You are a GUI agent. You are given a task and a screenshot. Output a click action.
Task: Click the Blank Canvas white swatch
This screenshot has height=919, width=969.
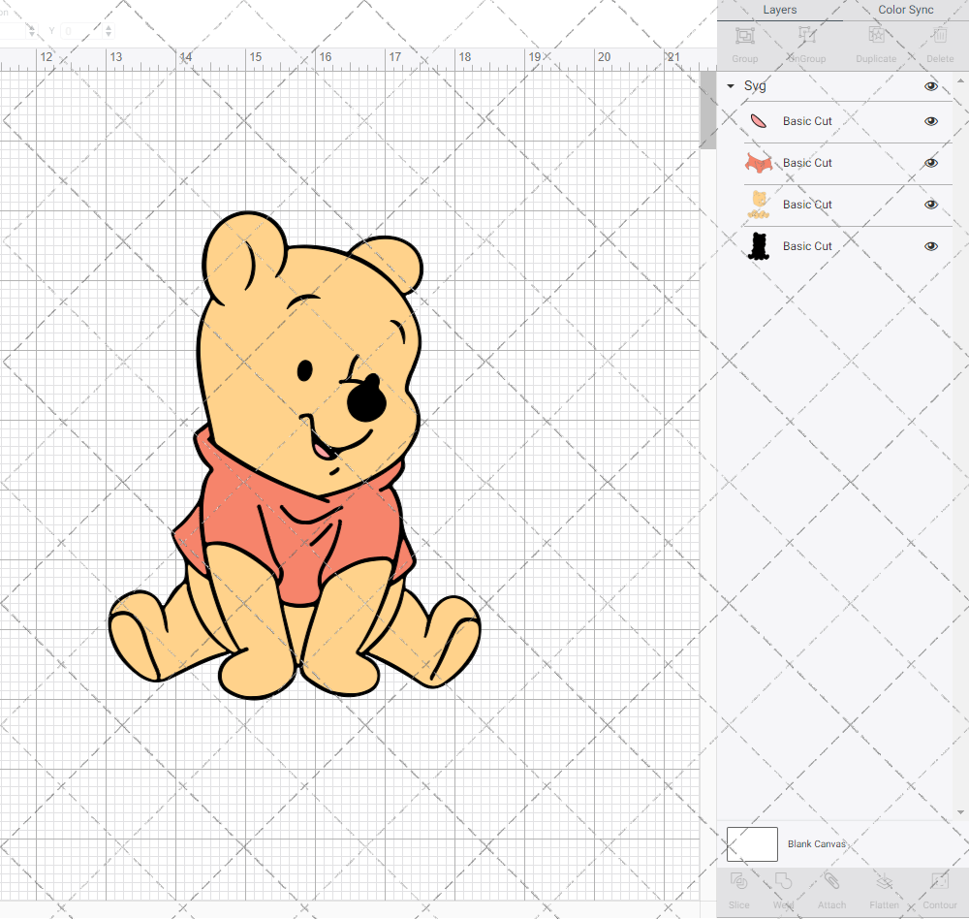click(752, 844)
